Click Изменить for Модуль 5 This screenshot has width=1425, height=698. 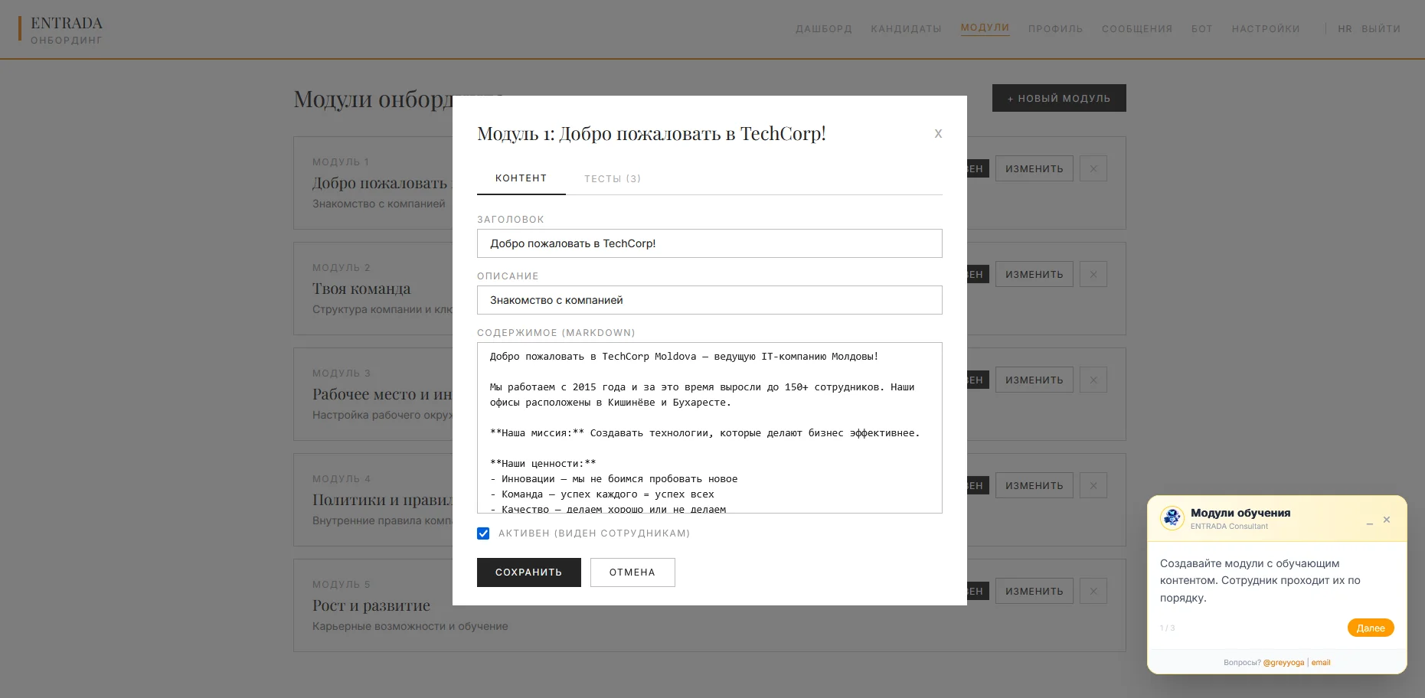pos(1034,591)
